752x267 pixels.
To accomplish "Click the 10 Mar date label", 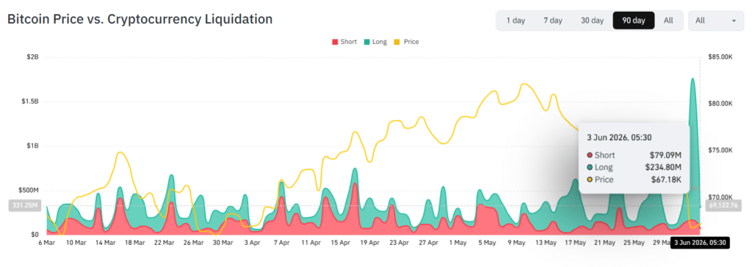I will (x=76, y=243).
